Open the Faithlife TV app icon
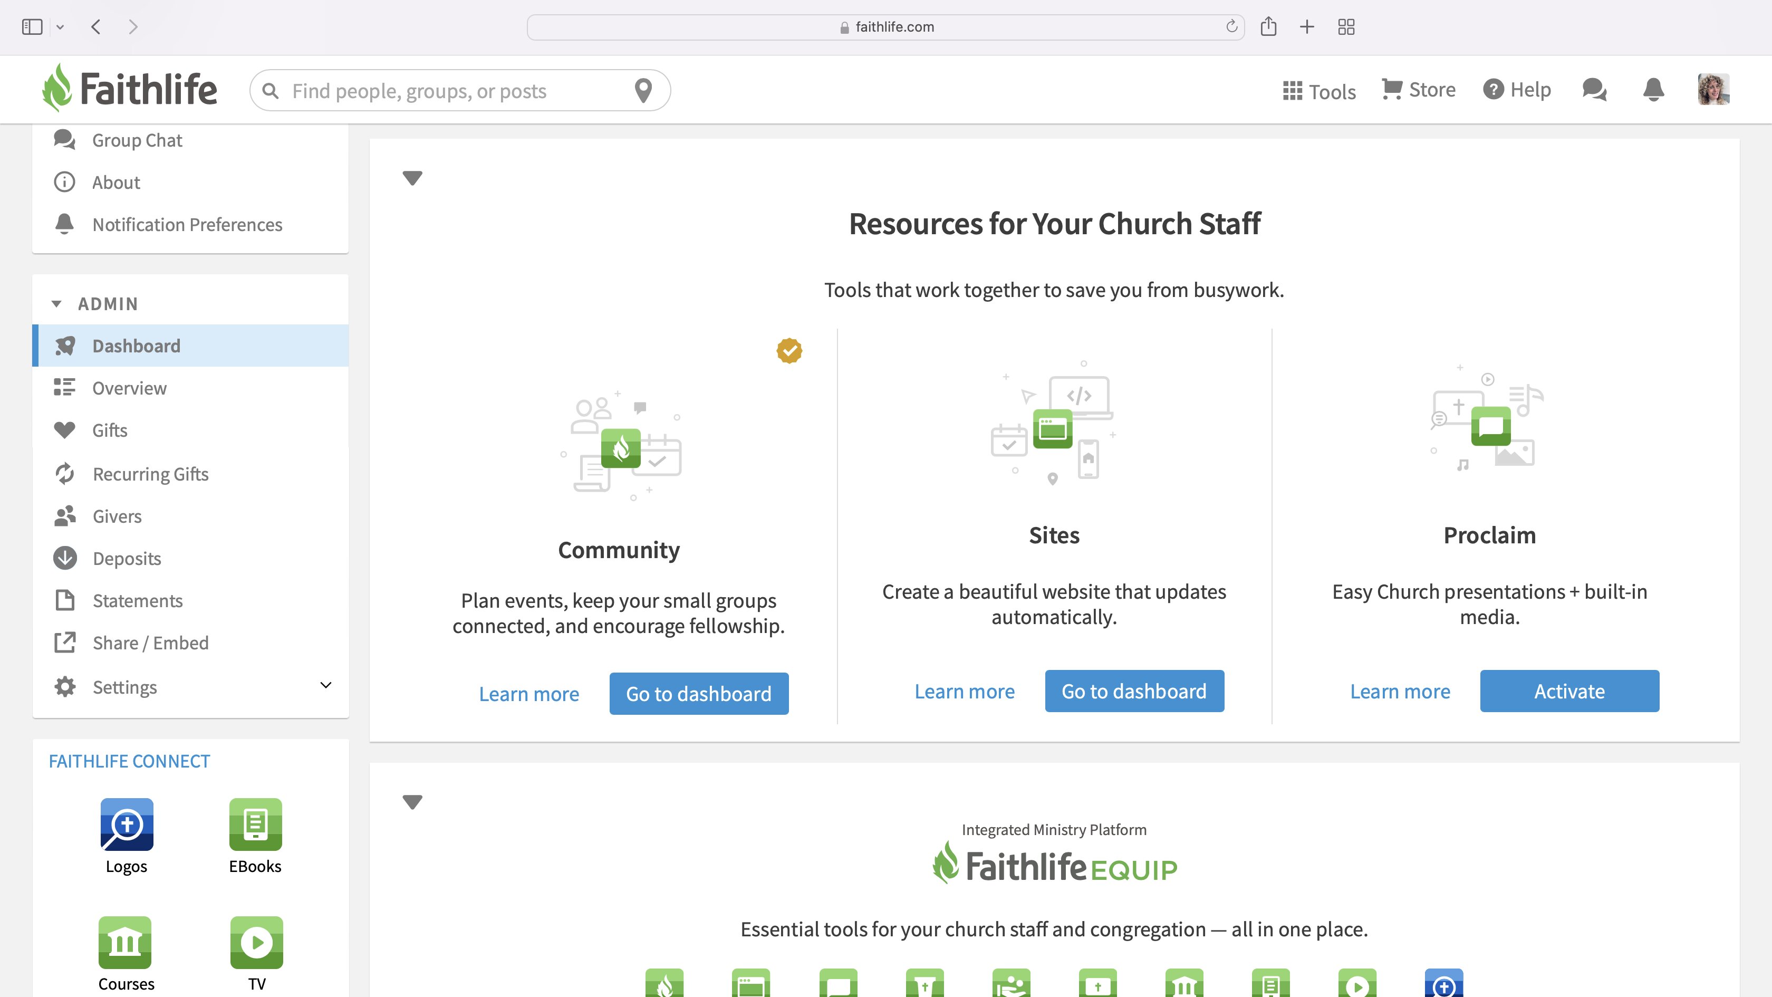The height and width of the screenshot is (997, 1772). 257,942
